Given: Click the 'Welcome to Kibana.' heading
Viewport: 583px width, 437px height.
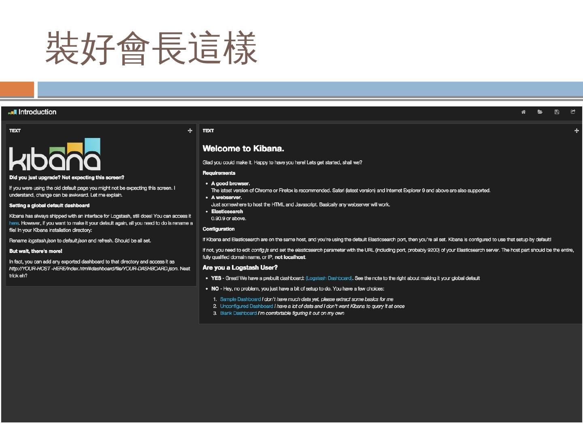Looking at the screenshot, I should point(243,148).
